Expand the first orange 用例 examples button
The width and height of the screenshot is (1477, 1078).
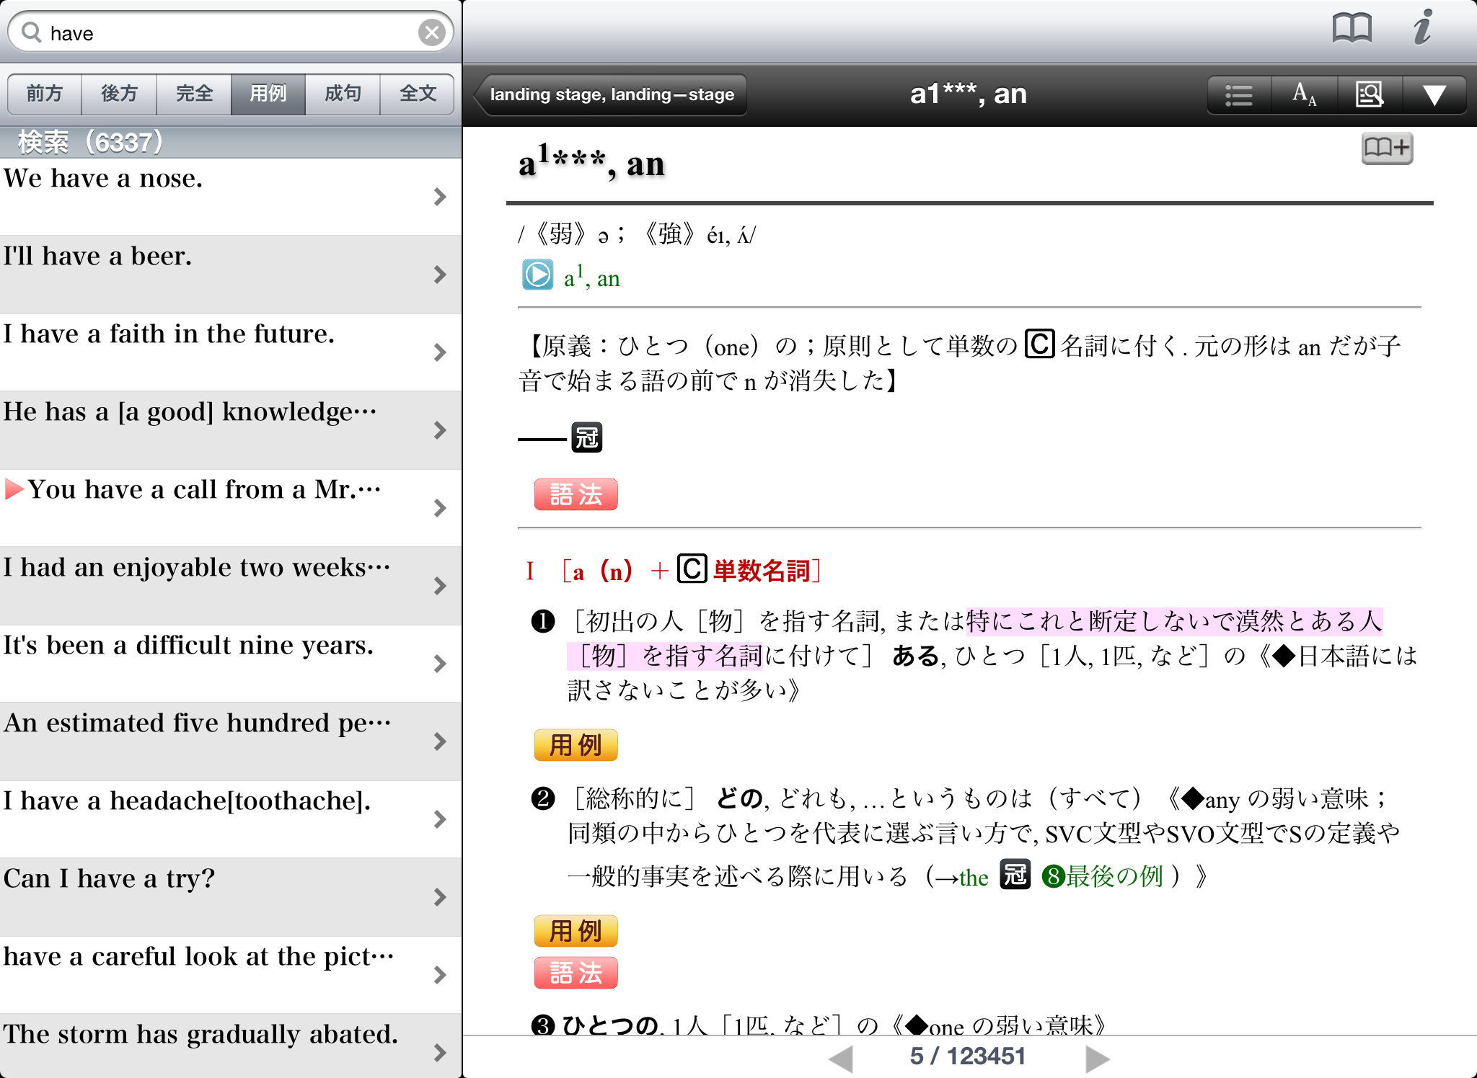pos(576,745)
